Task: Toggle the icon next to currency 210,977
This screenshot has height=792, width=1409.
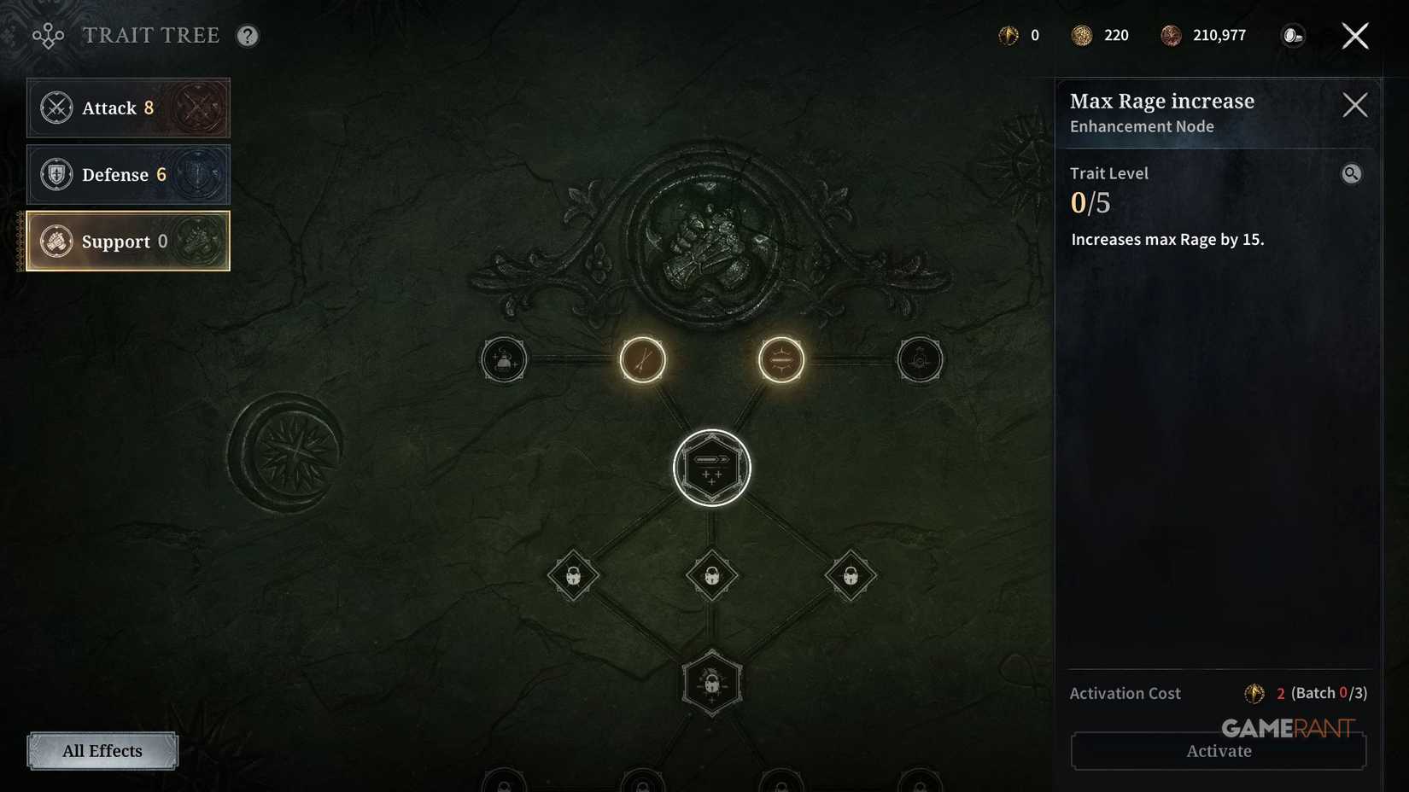Action: (1293, 36)
